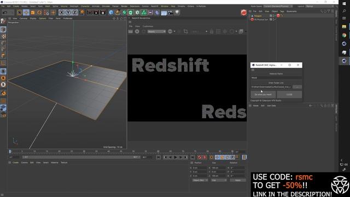
Task: Open viewport Display menu
Action: click(33, 19)
